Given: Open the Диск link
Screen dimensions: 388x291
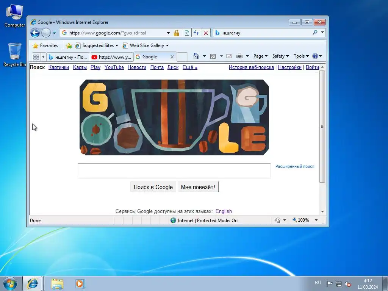Looking at the screenshot, I should pos(173,67).
